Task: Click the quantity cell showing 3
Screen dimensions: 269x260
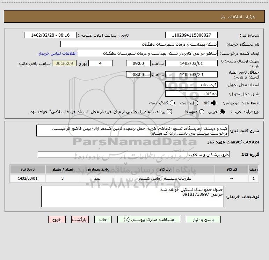Action: (63, 178)
